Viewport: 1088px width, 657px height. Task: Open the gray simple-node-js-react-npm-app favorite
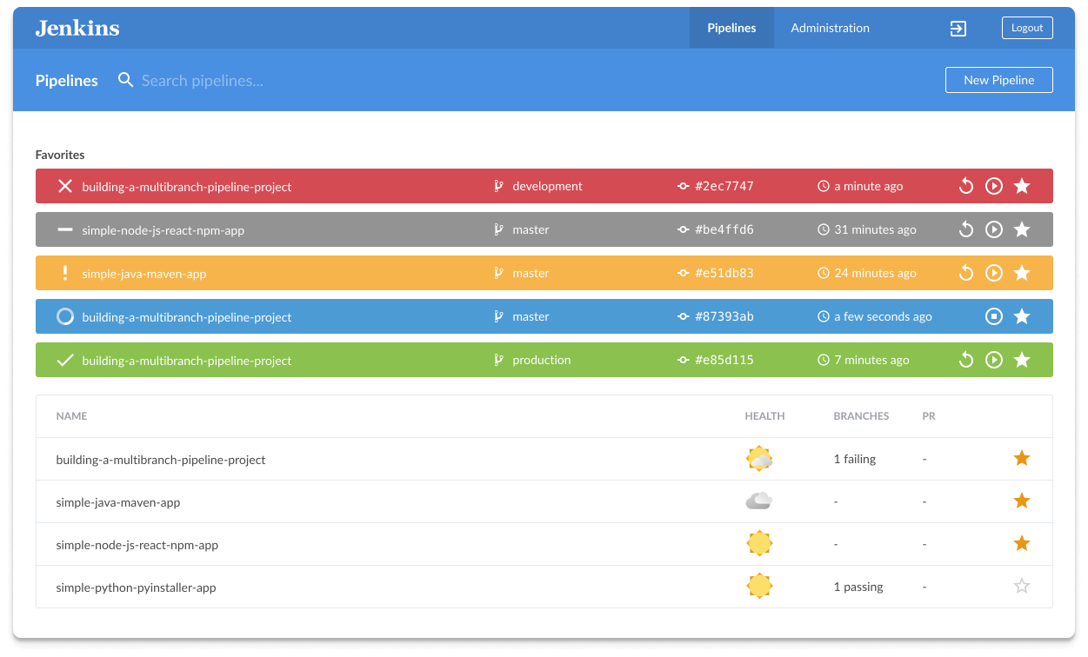pyautogui.click(x=164, y=230)
